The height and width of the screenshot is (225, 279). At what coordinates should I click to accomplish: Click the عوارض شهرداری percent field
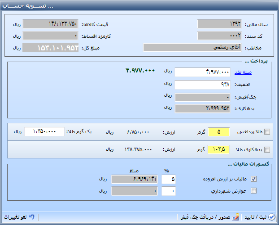click(169, 191)
